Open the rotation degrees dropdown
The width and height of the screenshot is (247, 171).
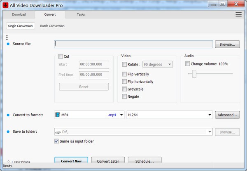157,64
